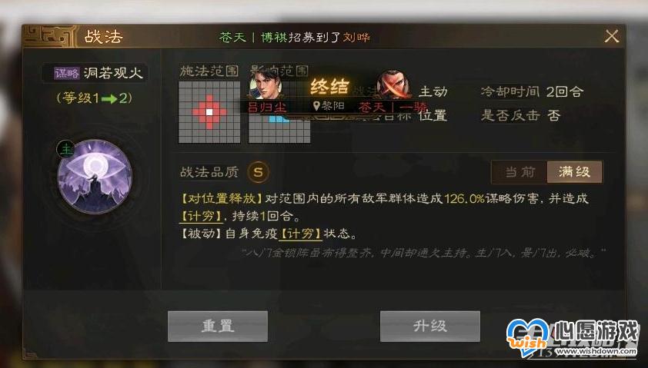Click the 黎阳 location pin icon
The image size is (648, 368).
316,107
